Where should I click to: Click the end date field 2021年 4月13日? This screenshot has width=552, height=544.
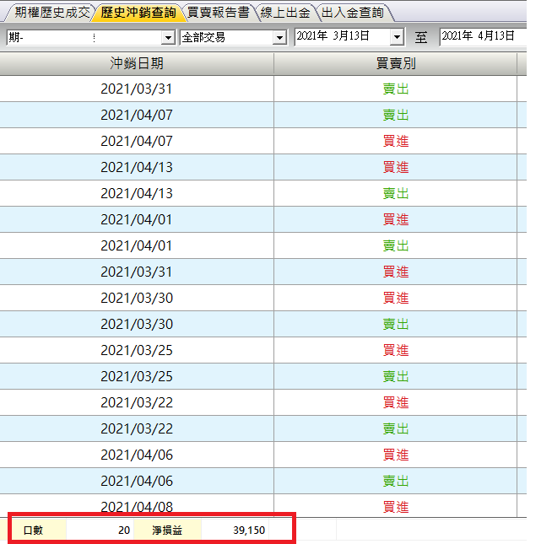(x=483, y=36)
